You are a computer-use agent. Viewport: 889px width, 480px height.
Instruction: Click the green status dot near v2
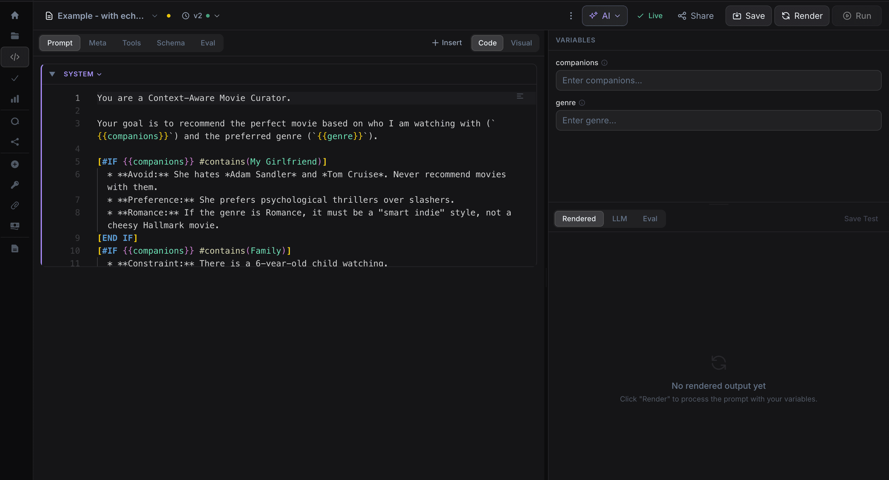coord(208,16)
